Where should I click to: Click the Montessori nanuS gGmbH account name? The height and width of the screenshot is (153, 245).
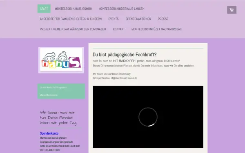(x=53, y=138)
